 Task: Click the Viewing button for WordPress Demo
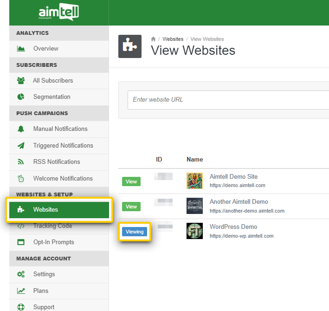point(135,232)
